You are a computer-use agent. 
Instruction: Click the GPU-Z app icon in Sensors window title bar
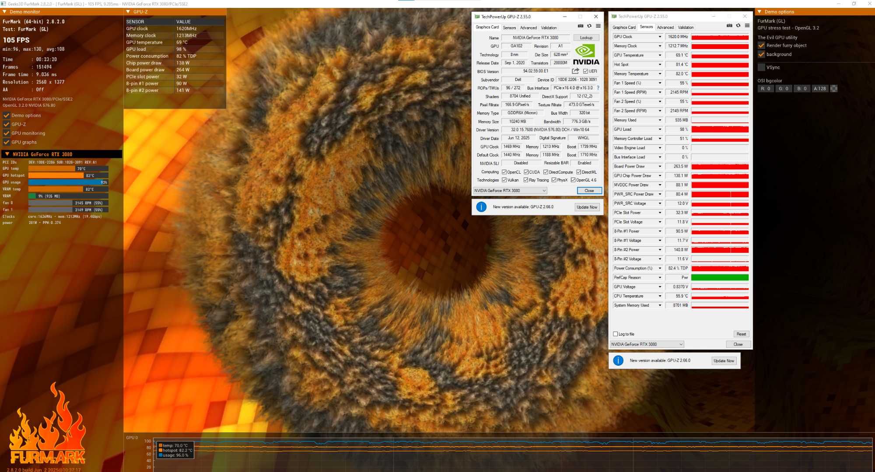click(x=614, y=16)
